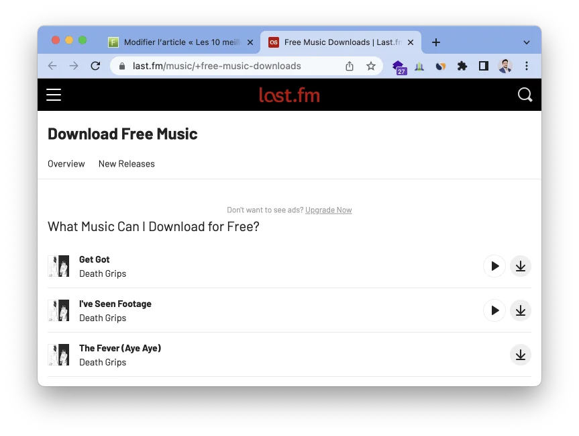Viewport: 579px width, 436px height.
Task: Open Death Grips artist under Get Got
Action: coord(103,273)
